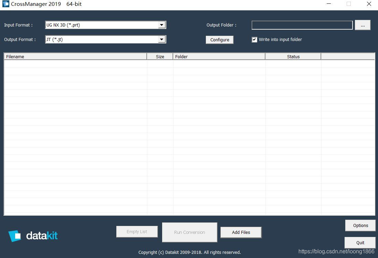378x258 pixels.
Task: Click the Add Files button
Action: (241, 233)
